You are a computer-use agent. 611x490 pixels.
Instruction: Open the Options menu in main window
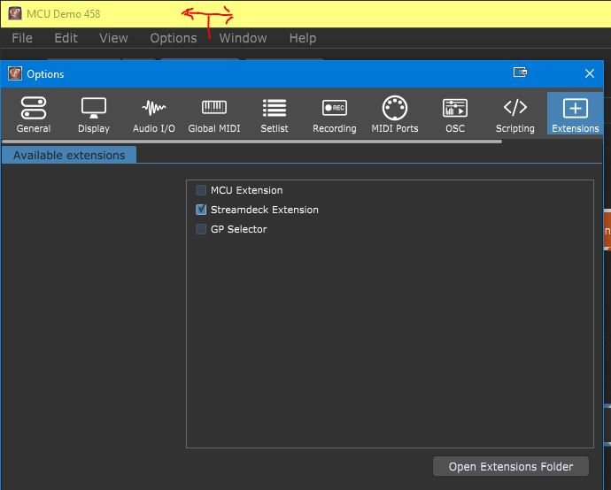click(x=174, y=38)
